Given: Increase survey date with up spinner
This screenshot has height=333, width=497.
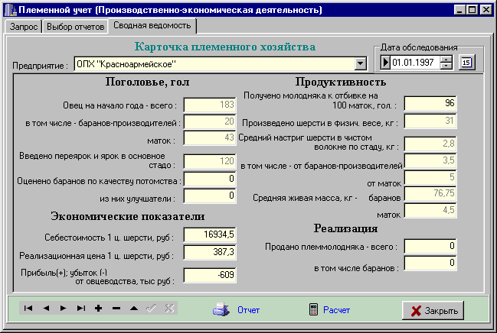Looking at the screenshot, I should [x=446, y=59].
